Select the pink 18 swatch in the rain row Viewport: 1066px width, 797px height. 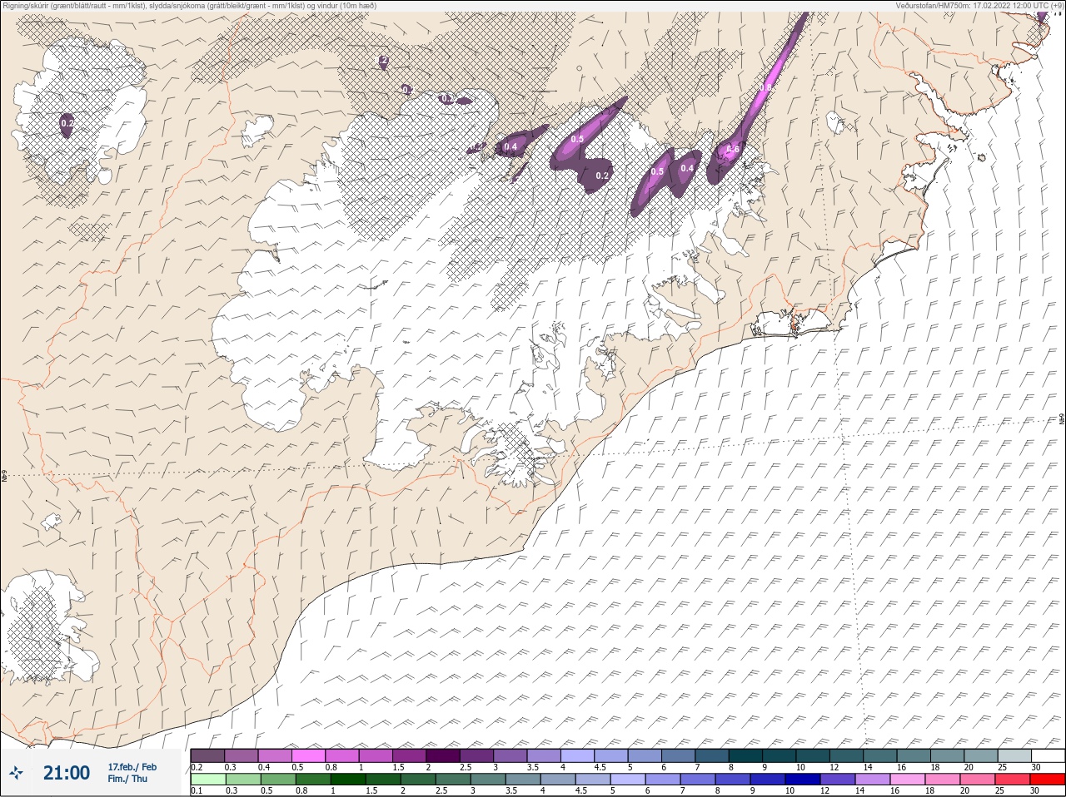click(x=944, y=780)
